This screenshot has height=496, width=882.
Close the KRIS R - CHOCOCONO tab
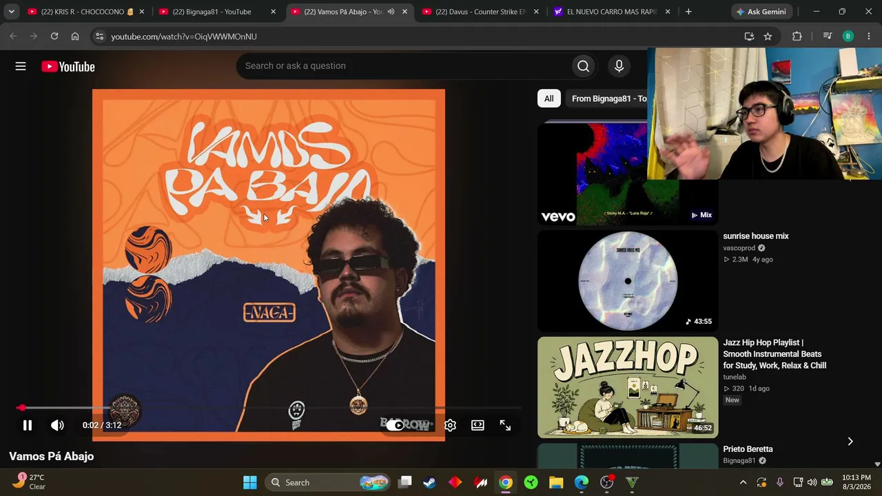tap(141, 12)
